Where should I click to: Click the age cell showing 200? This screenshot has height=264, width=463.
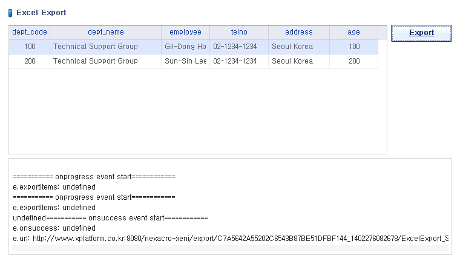point(353,61)
